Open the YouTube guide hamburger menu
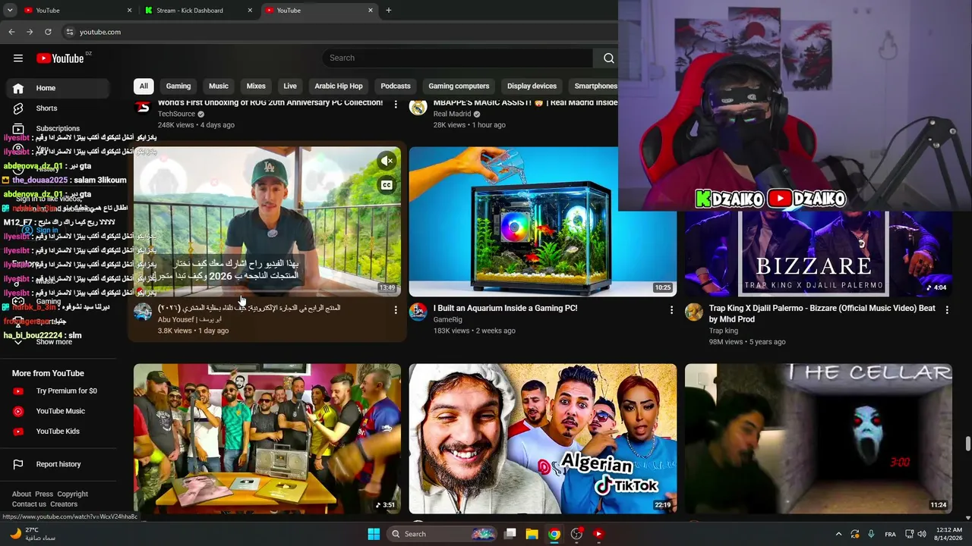Image resolution: width=972 pixels, height=546 pixels. point(18,58)
